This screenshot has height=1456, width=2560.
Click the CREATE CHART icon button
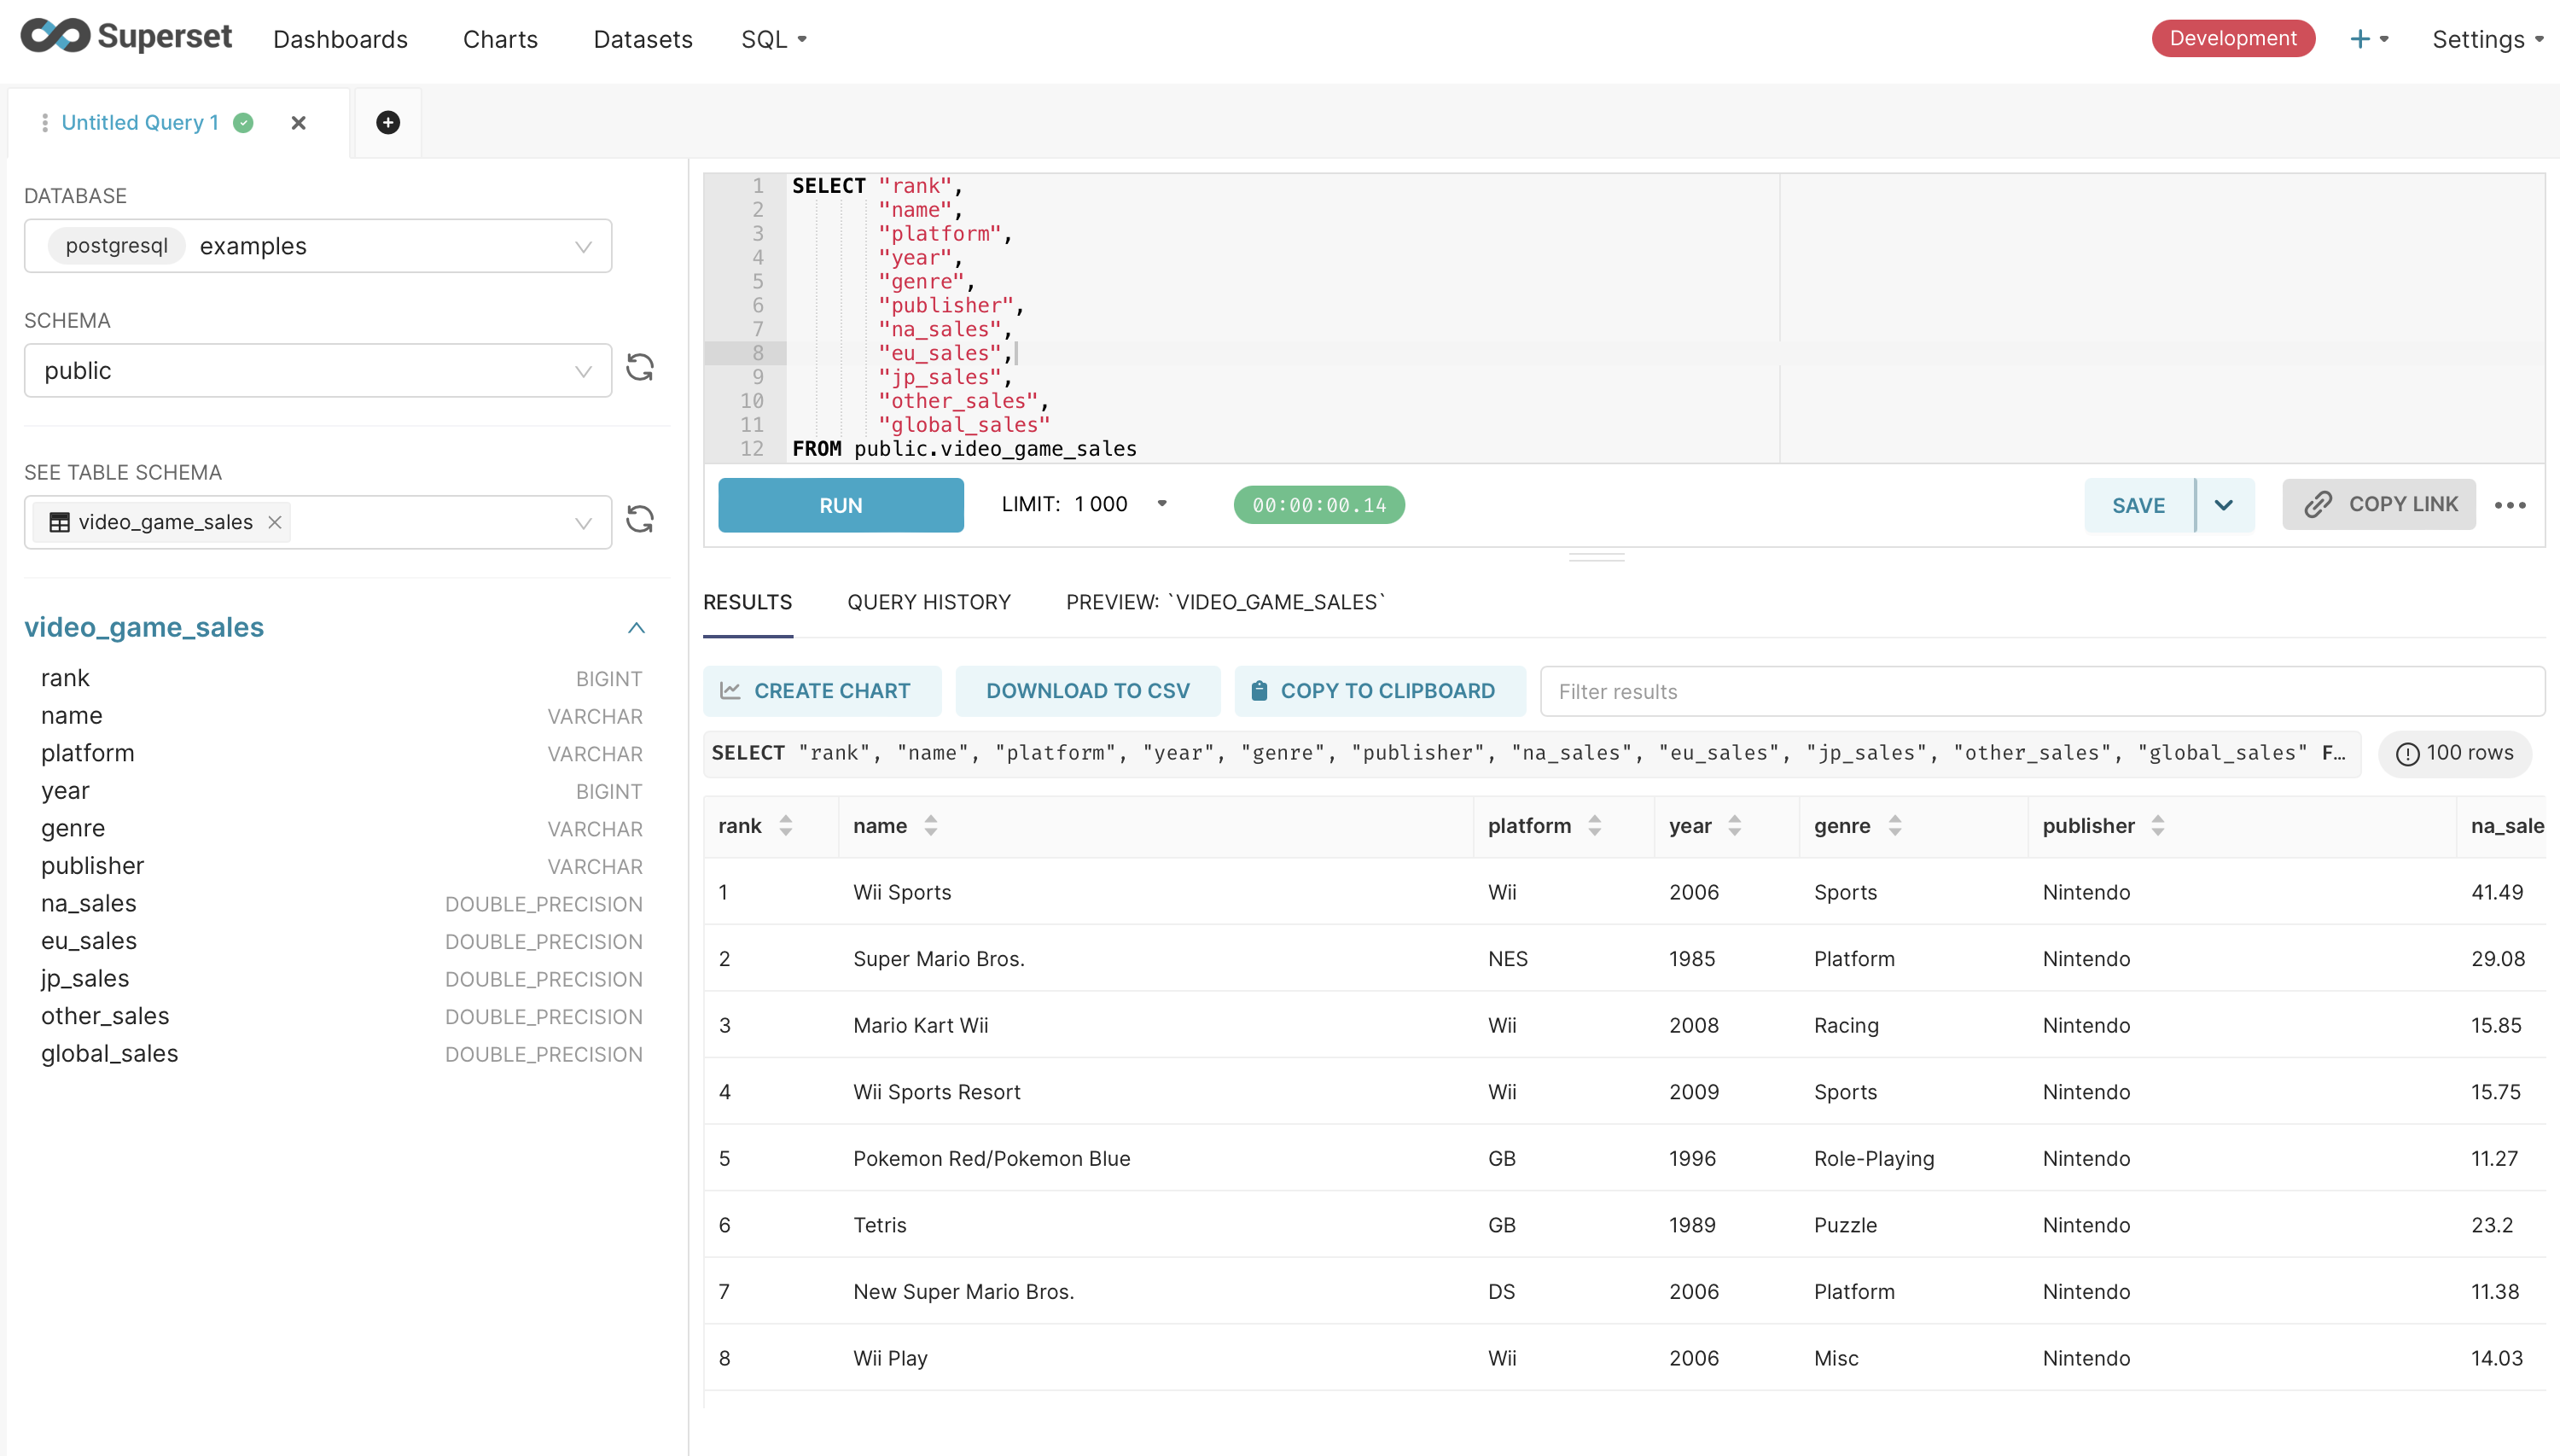point(731,691)
